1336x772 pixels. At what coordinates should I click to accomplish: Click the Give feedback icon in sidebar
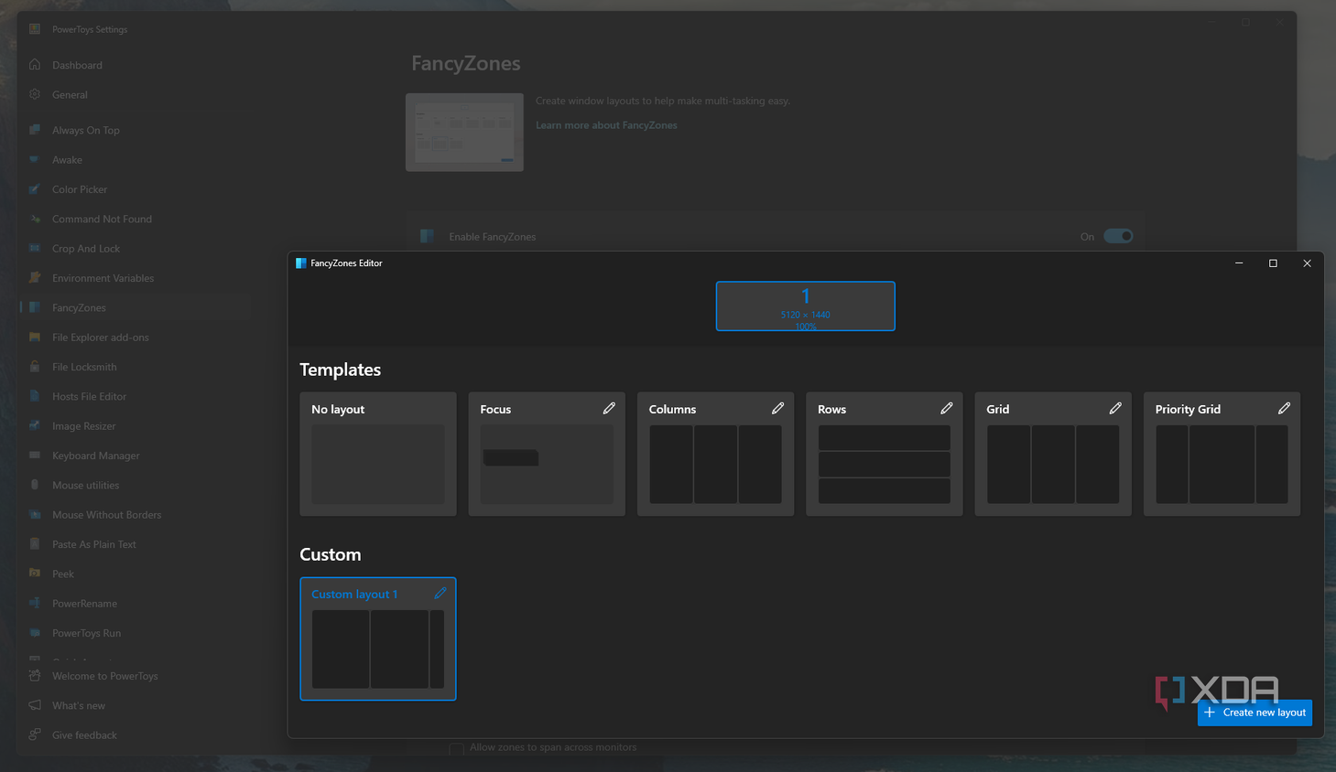(35, 734)
